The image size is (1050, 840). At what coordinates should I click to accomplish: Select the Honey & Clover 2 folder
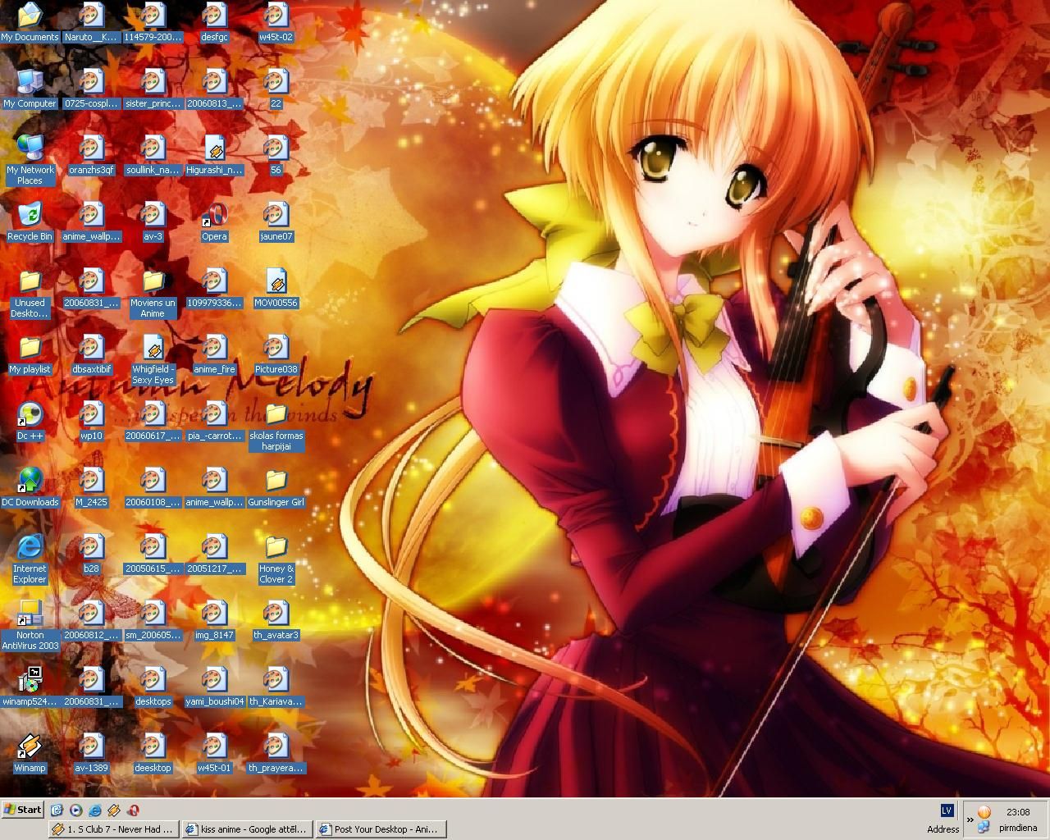(276, 559)
